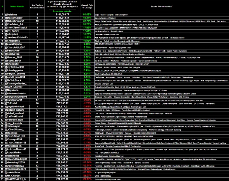Select the @Mr_Chartist handle cell
The width and height of the screenshot is (229, 181).
(17, 176)
